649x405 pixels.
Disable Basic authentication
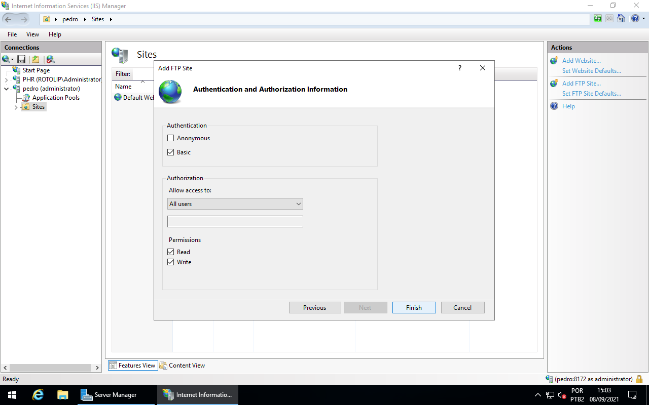pos(171,152)
